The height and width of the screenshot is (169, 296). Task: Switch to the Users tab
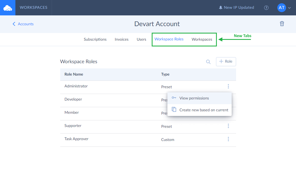click(141, 39)
